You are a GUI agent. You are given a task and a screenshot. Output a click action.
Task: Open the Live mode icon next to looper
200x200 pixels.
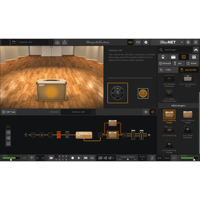point(146,42)
